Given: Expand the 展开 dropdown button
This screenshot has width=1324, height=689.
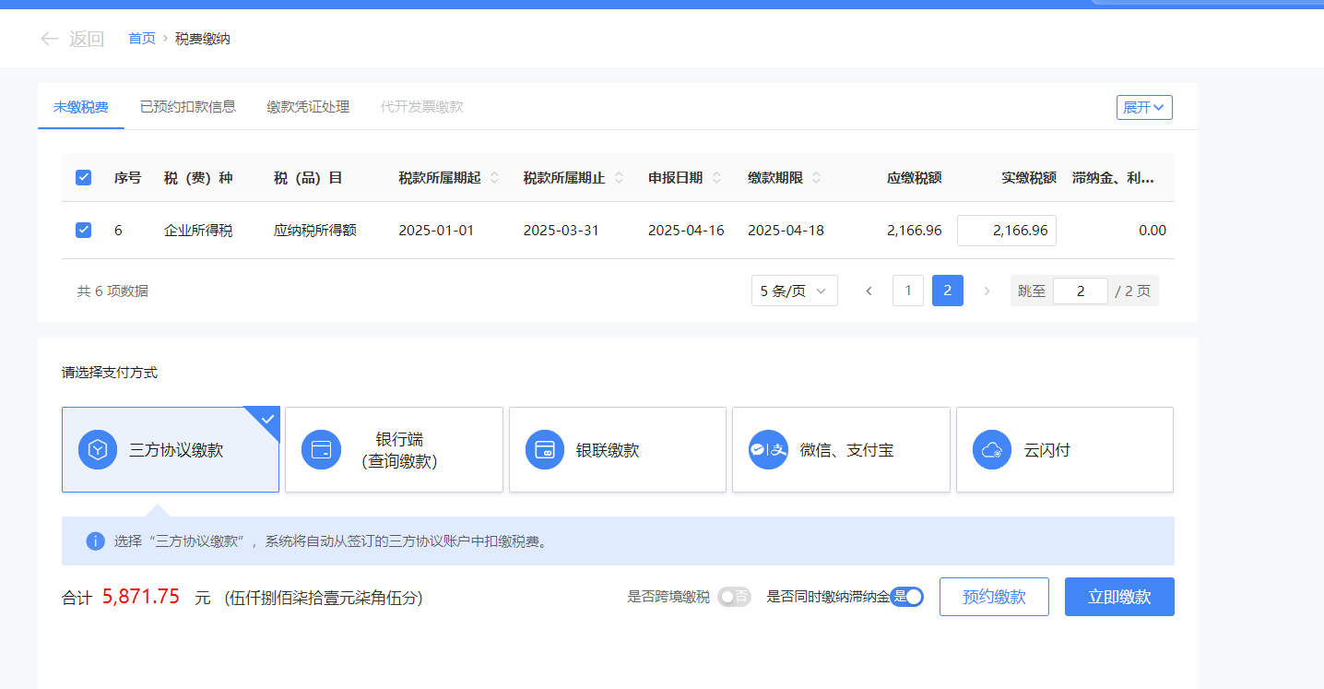Looking at the screenshot, I should point(1143,107).
